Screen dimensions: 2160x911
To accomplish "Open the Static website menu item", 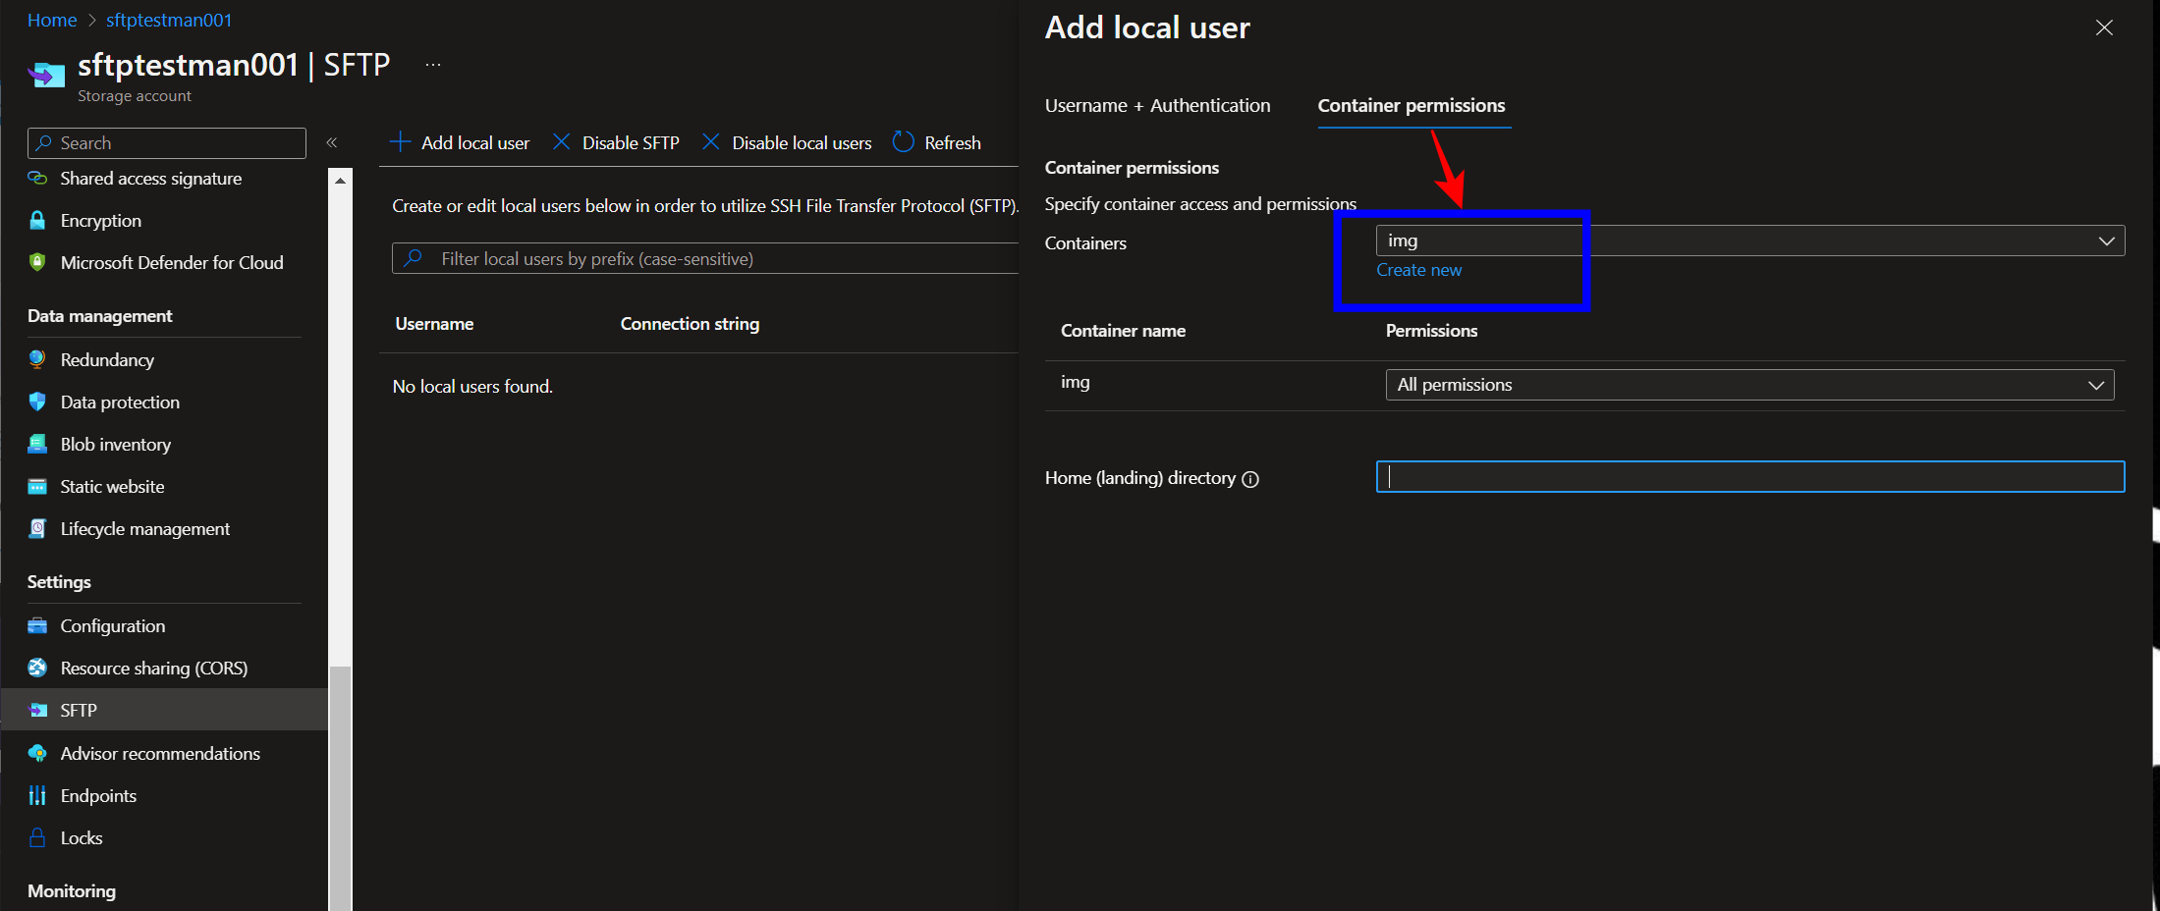I will [112, 486].
